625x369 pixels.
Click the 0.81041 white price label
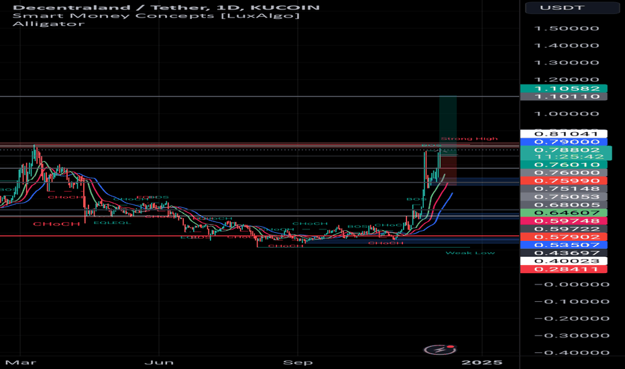pos(563,134)
